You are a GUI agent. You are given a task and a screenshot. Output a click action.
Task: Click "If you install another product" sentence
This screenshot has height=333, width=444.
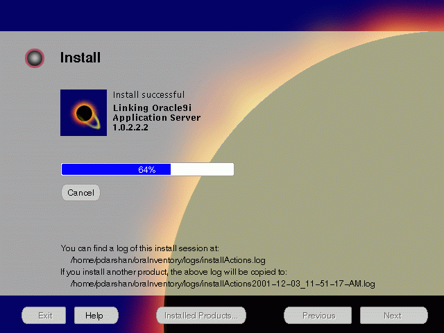click(x=174, y=272)
